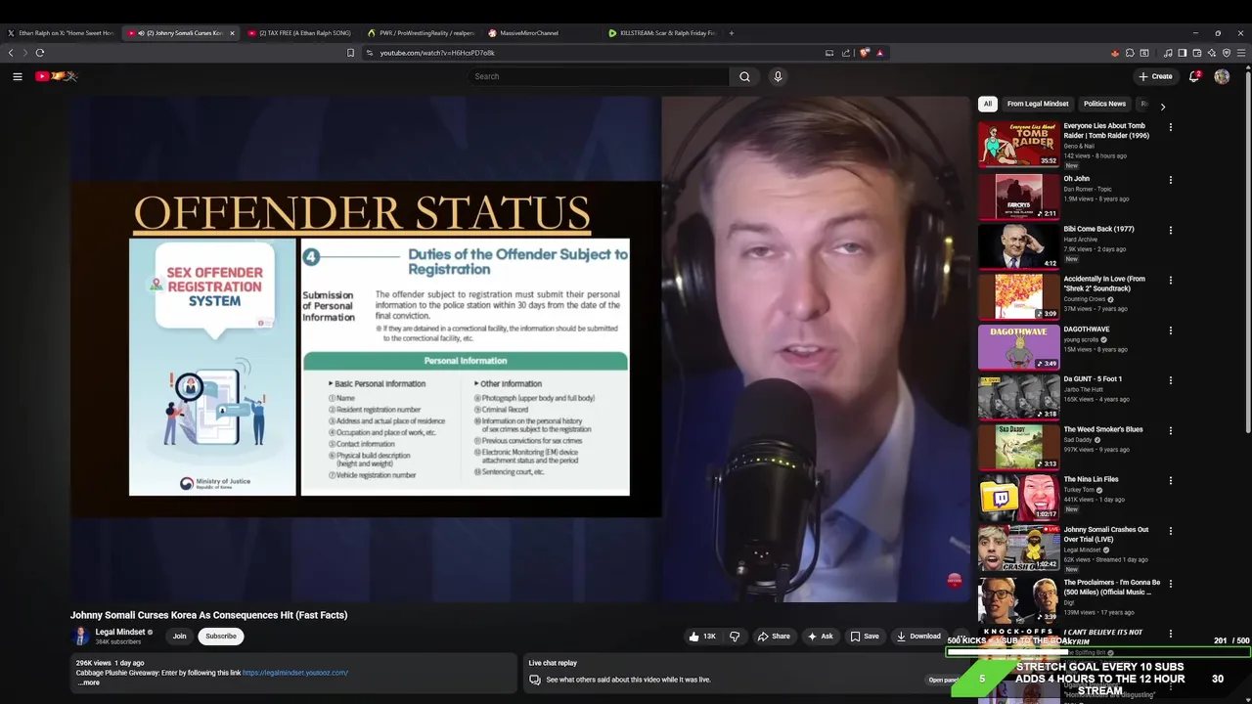Image resolution: width=1252 pixels, height=704 pixels.
Task: Click the Ask button
Action: [x=820, y=637]
